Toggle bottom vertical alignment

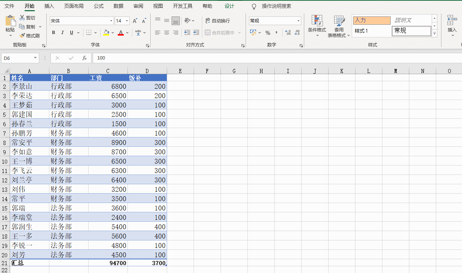click(176, 21)
